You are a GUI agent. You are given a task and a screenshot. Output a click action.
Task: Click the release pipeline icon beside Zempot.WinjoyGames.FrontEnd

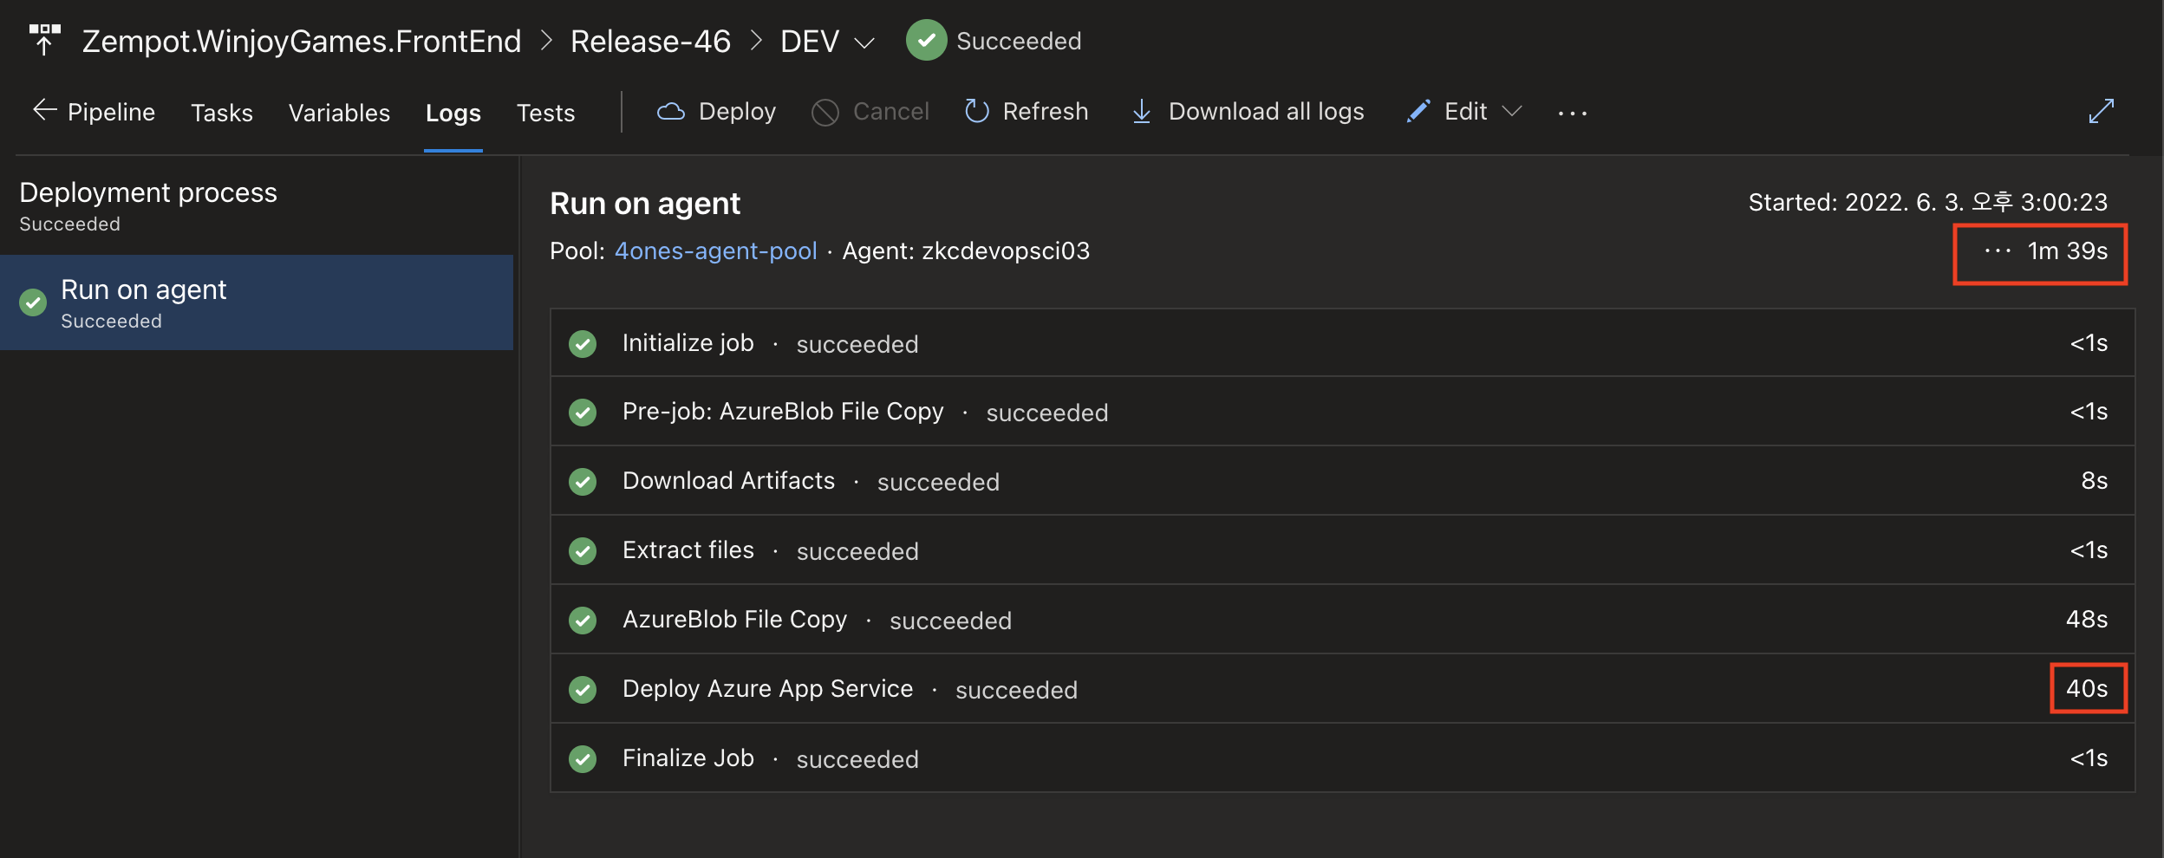click(x=44, y=40)
